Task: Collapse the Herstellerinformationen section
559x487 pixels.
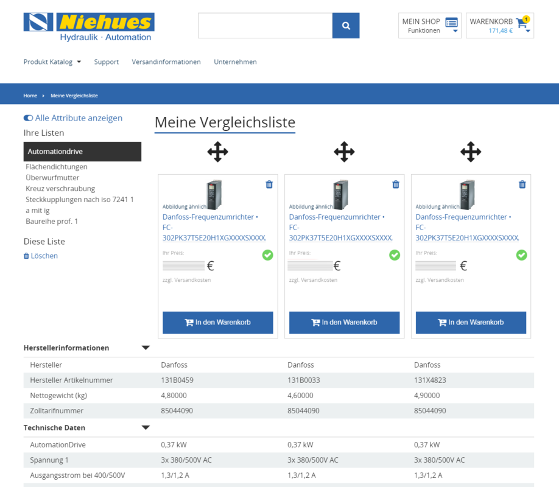Action: pos(146,348)
